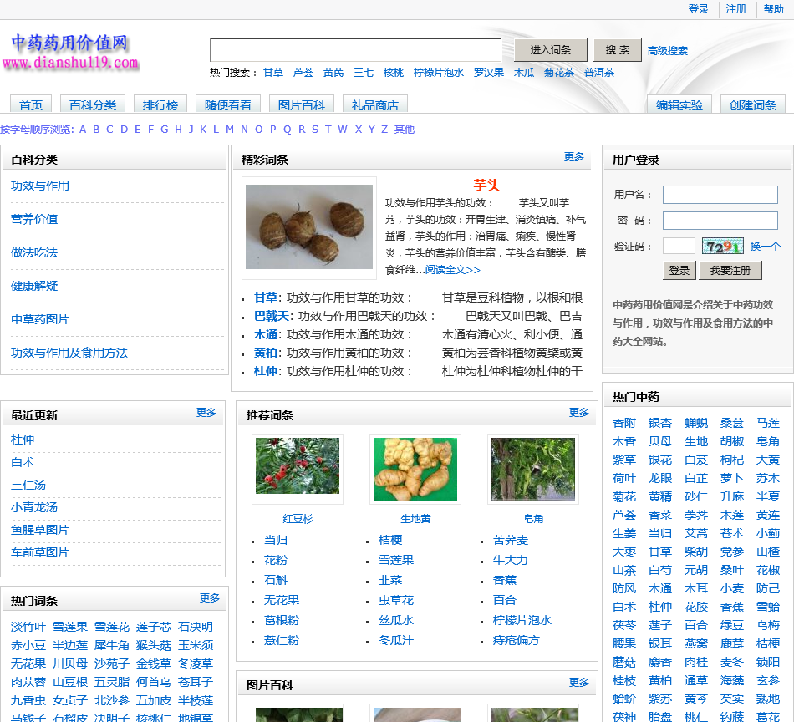The height and width of the screenshot is (722, 794).
Task: Click hot search term 柠檬片泡水
Action: click(439, 73)
